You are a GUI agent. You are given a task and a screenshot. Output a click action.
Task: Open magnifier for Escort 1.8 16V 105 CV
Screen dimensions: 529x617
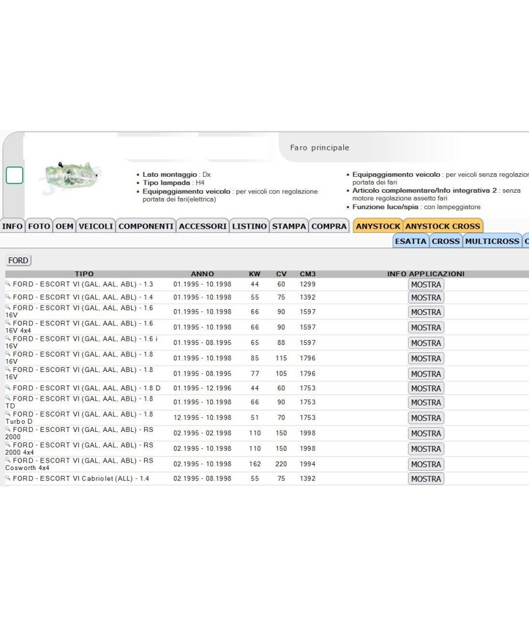(8, 368)
